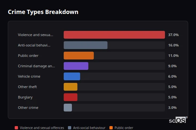Image resolution: width=196 pixels, height=130 pixels.
Task: Click the yellow Other theft bar
Action: 71,87
